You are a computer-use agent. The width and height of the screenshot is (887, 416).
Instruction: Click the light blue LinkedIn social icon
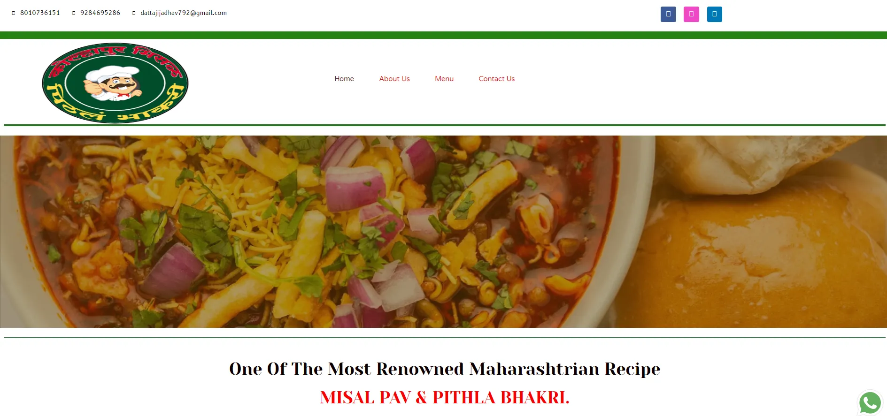714,14
